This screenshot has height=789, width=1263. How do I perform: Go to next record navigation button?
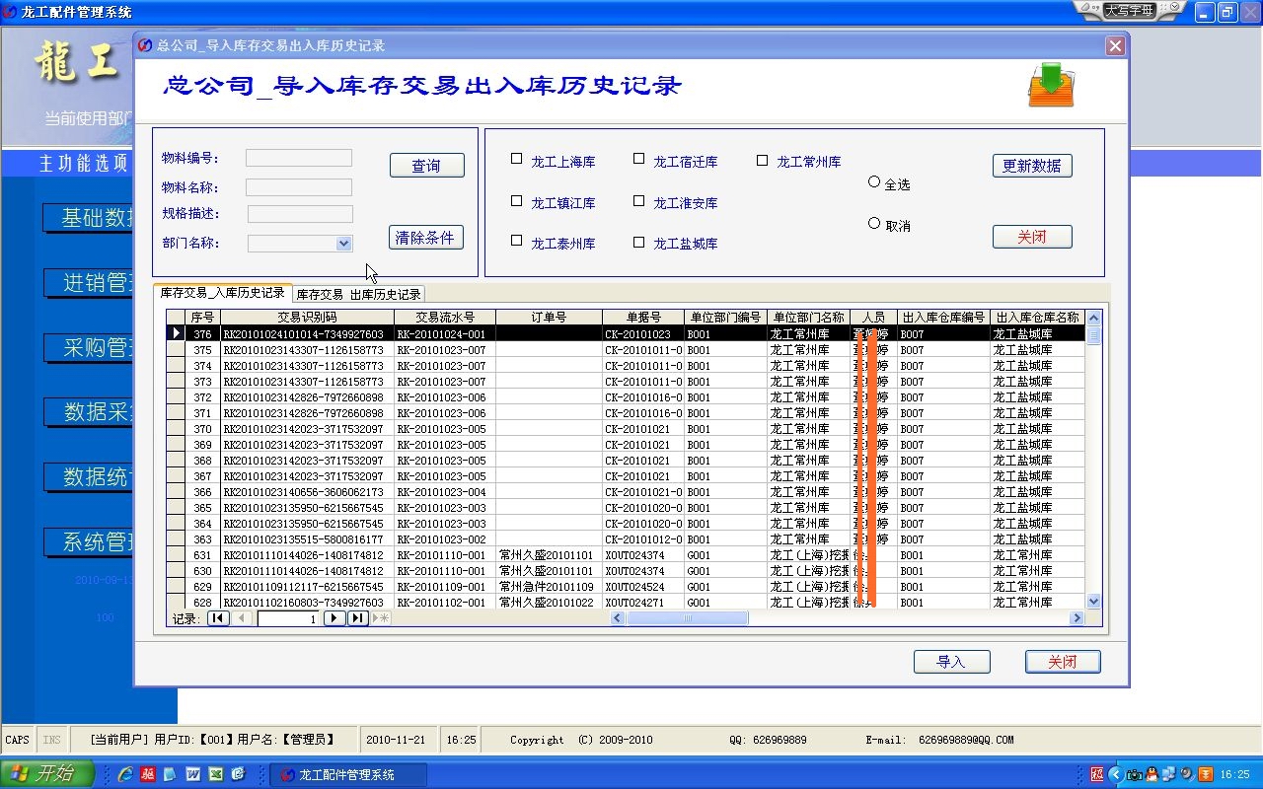point(334,618)
